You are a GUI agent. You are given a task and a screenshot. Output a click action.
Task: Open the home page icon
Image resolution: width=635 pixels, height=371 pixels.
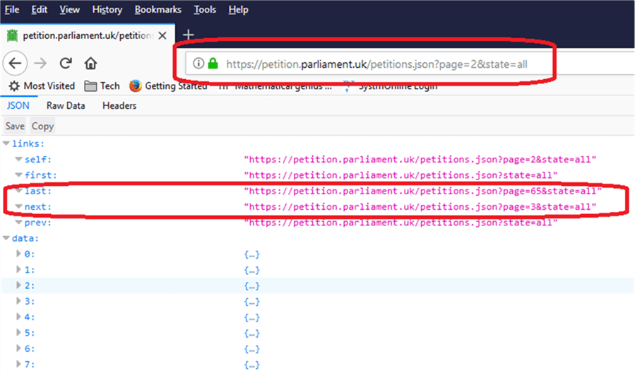[90, 63]
